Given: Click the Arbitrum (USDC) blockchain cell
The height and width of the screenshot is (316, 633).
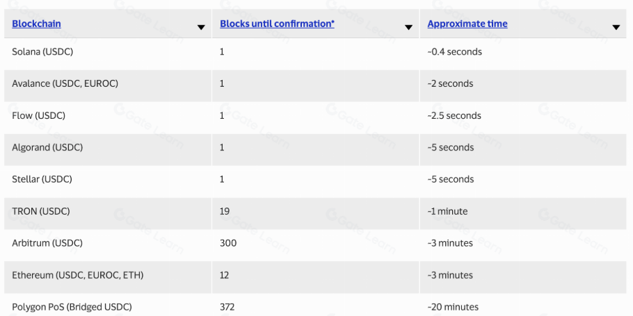Looking at the screenshot, I should pyautogui.click(x=47, y=243).
